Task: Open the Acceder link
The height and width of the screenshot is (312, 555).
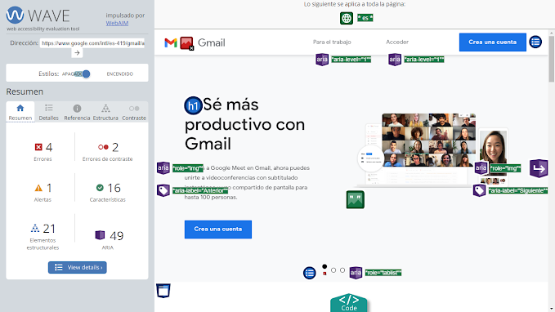Action: pos(397,42)
